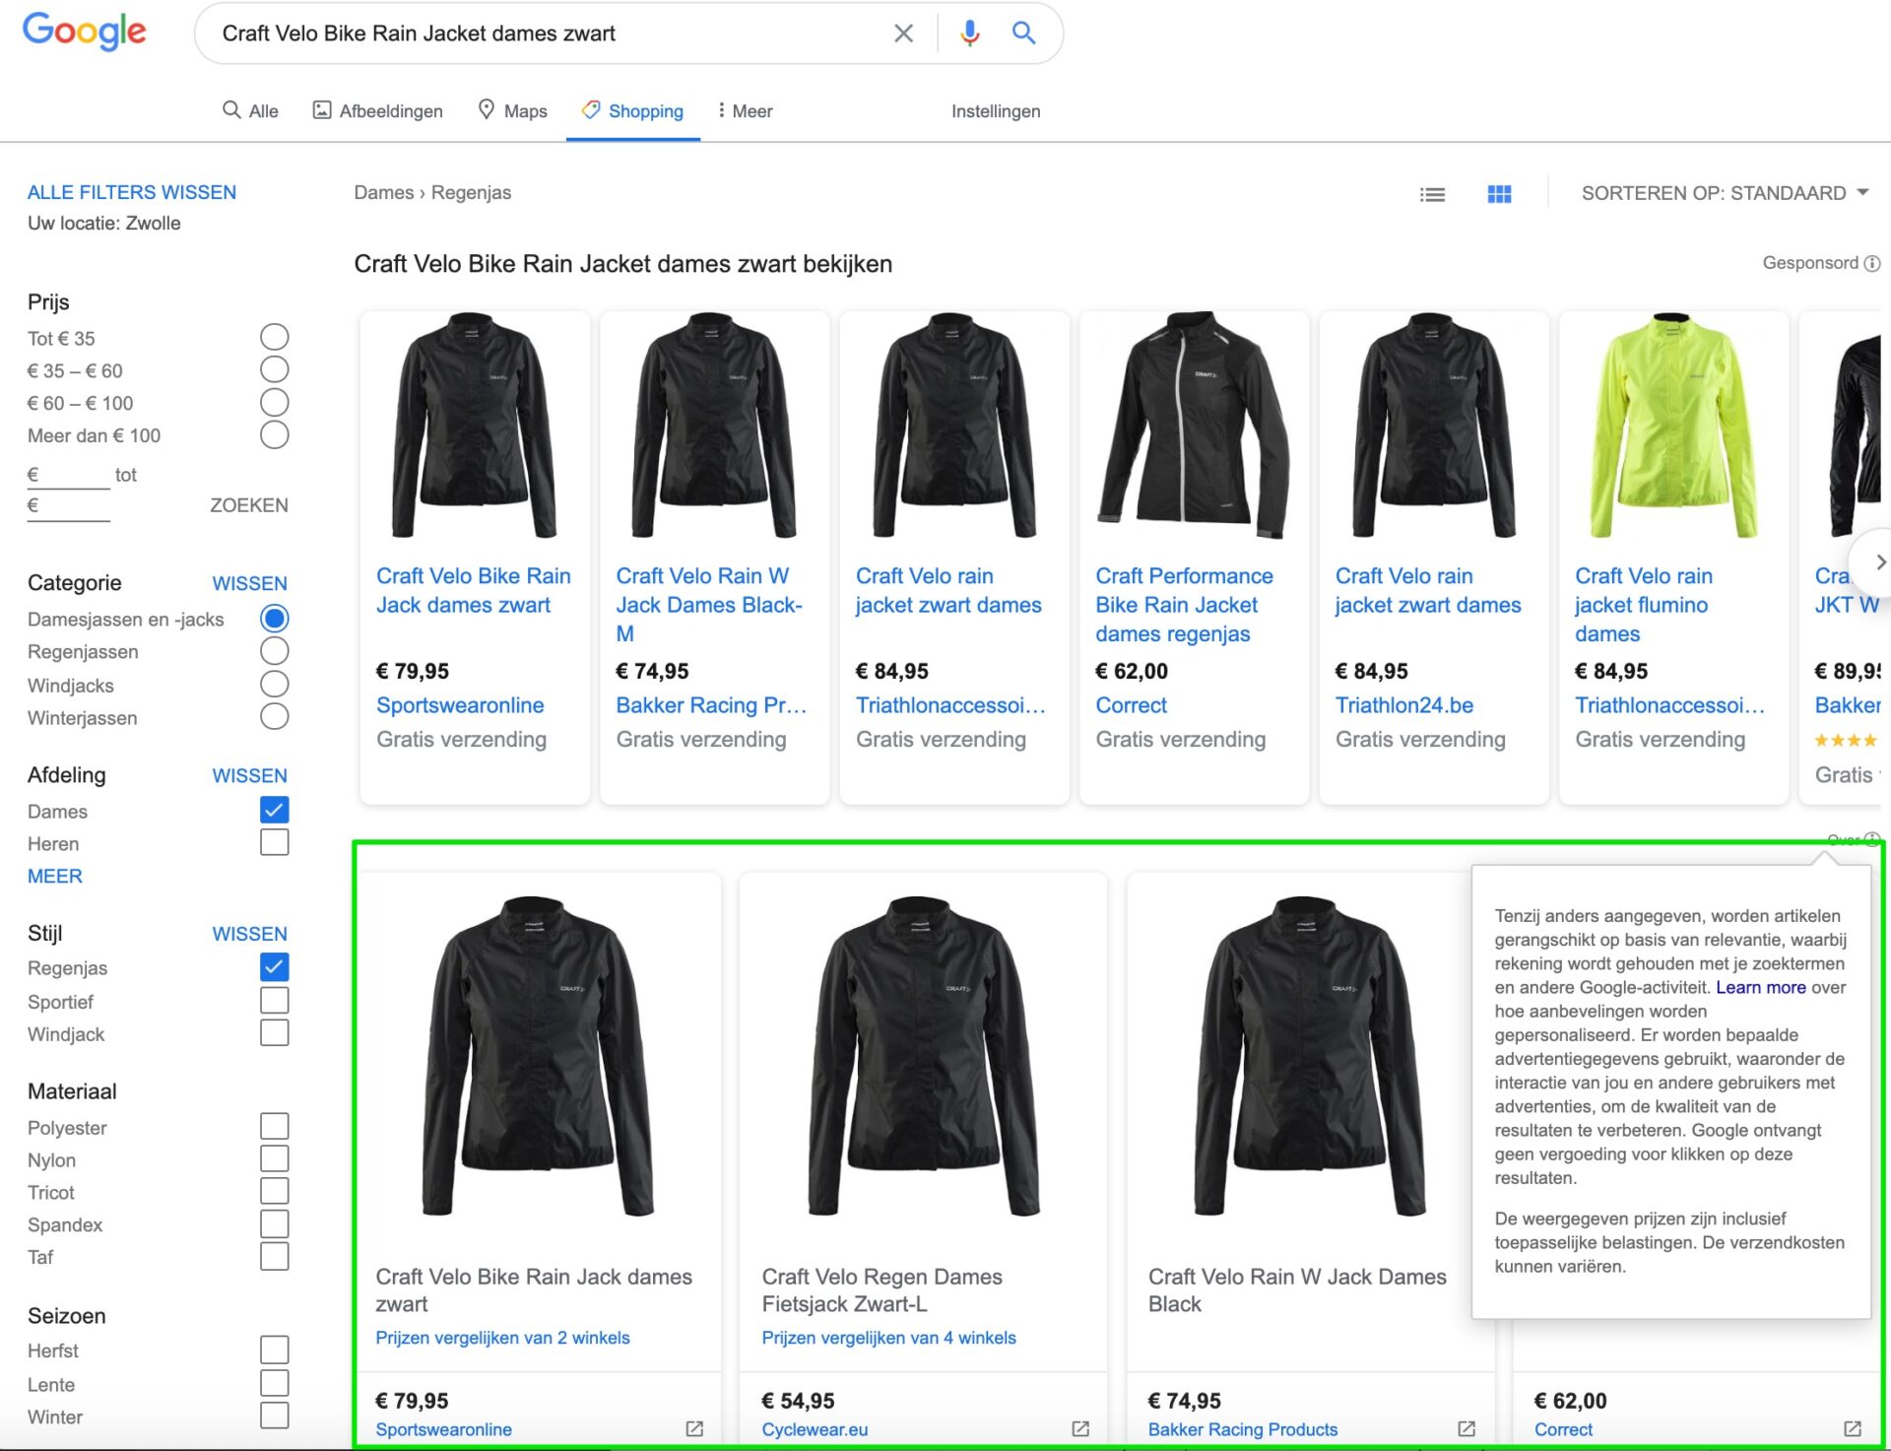Start voice search with microphone icon
The image size is (1891, 1451).
969,33
